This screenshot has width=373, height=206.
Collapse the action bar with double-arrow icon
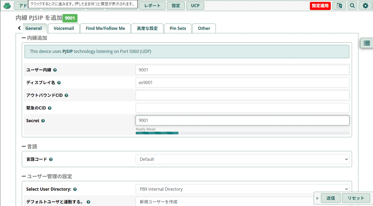pyautogui.click(x=317, y=198)
